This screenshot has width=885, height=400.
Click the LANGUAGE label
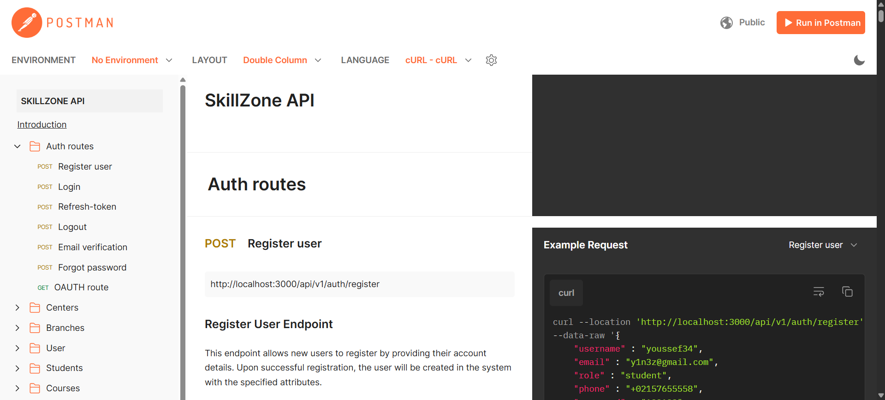click(365, 60)
